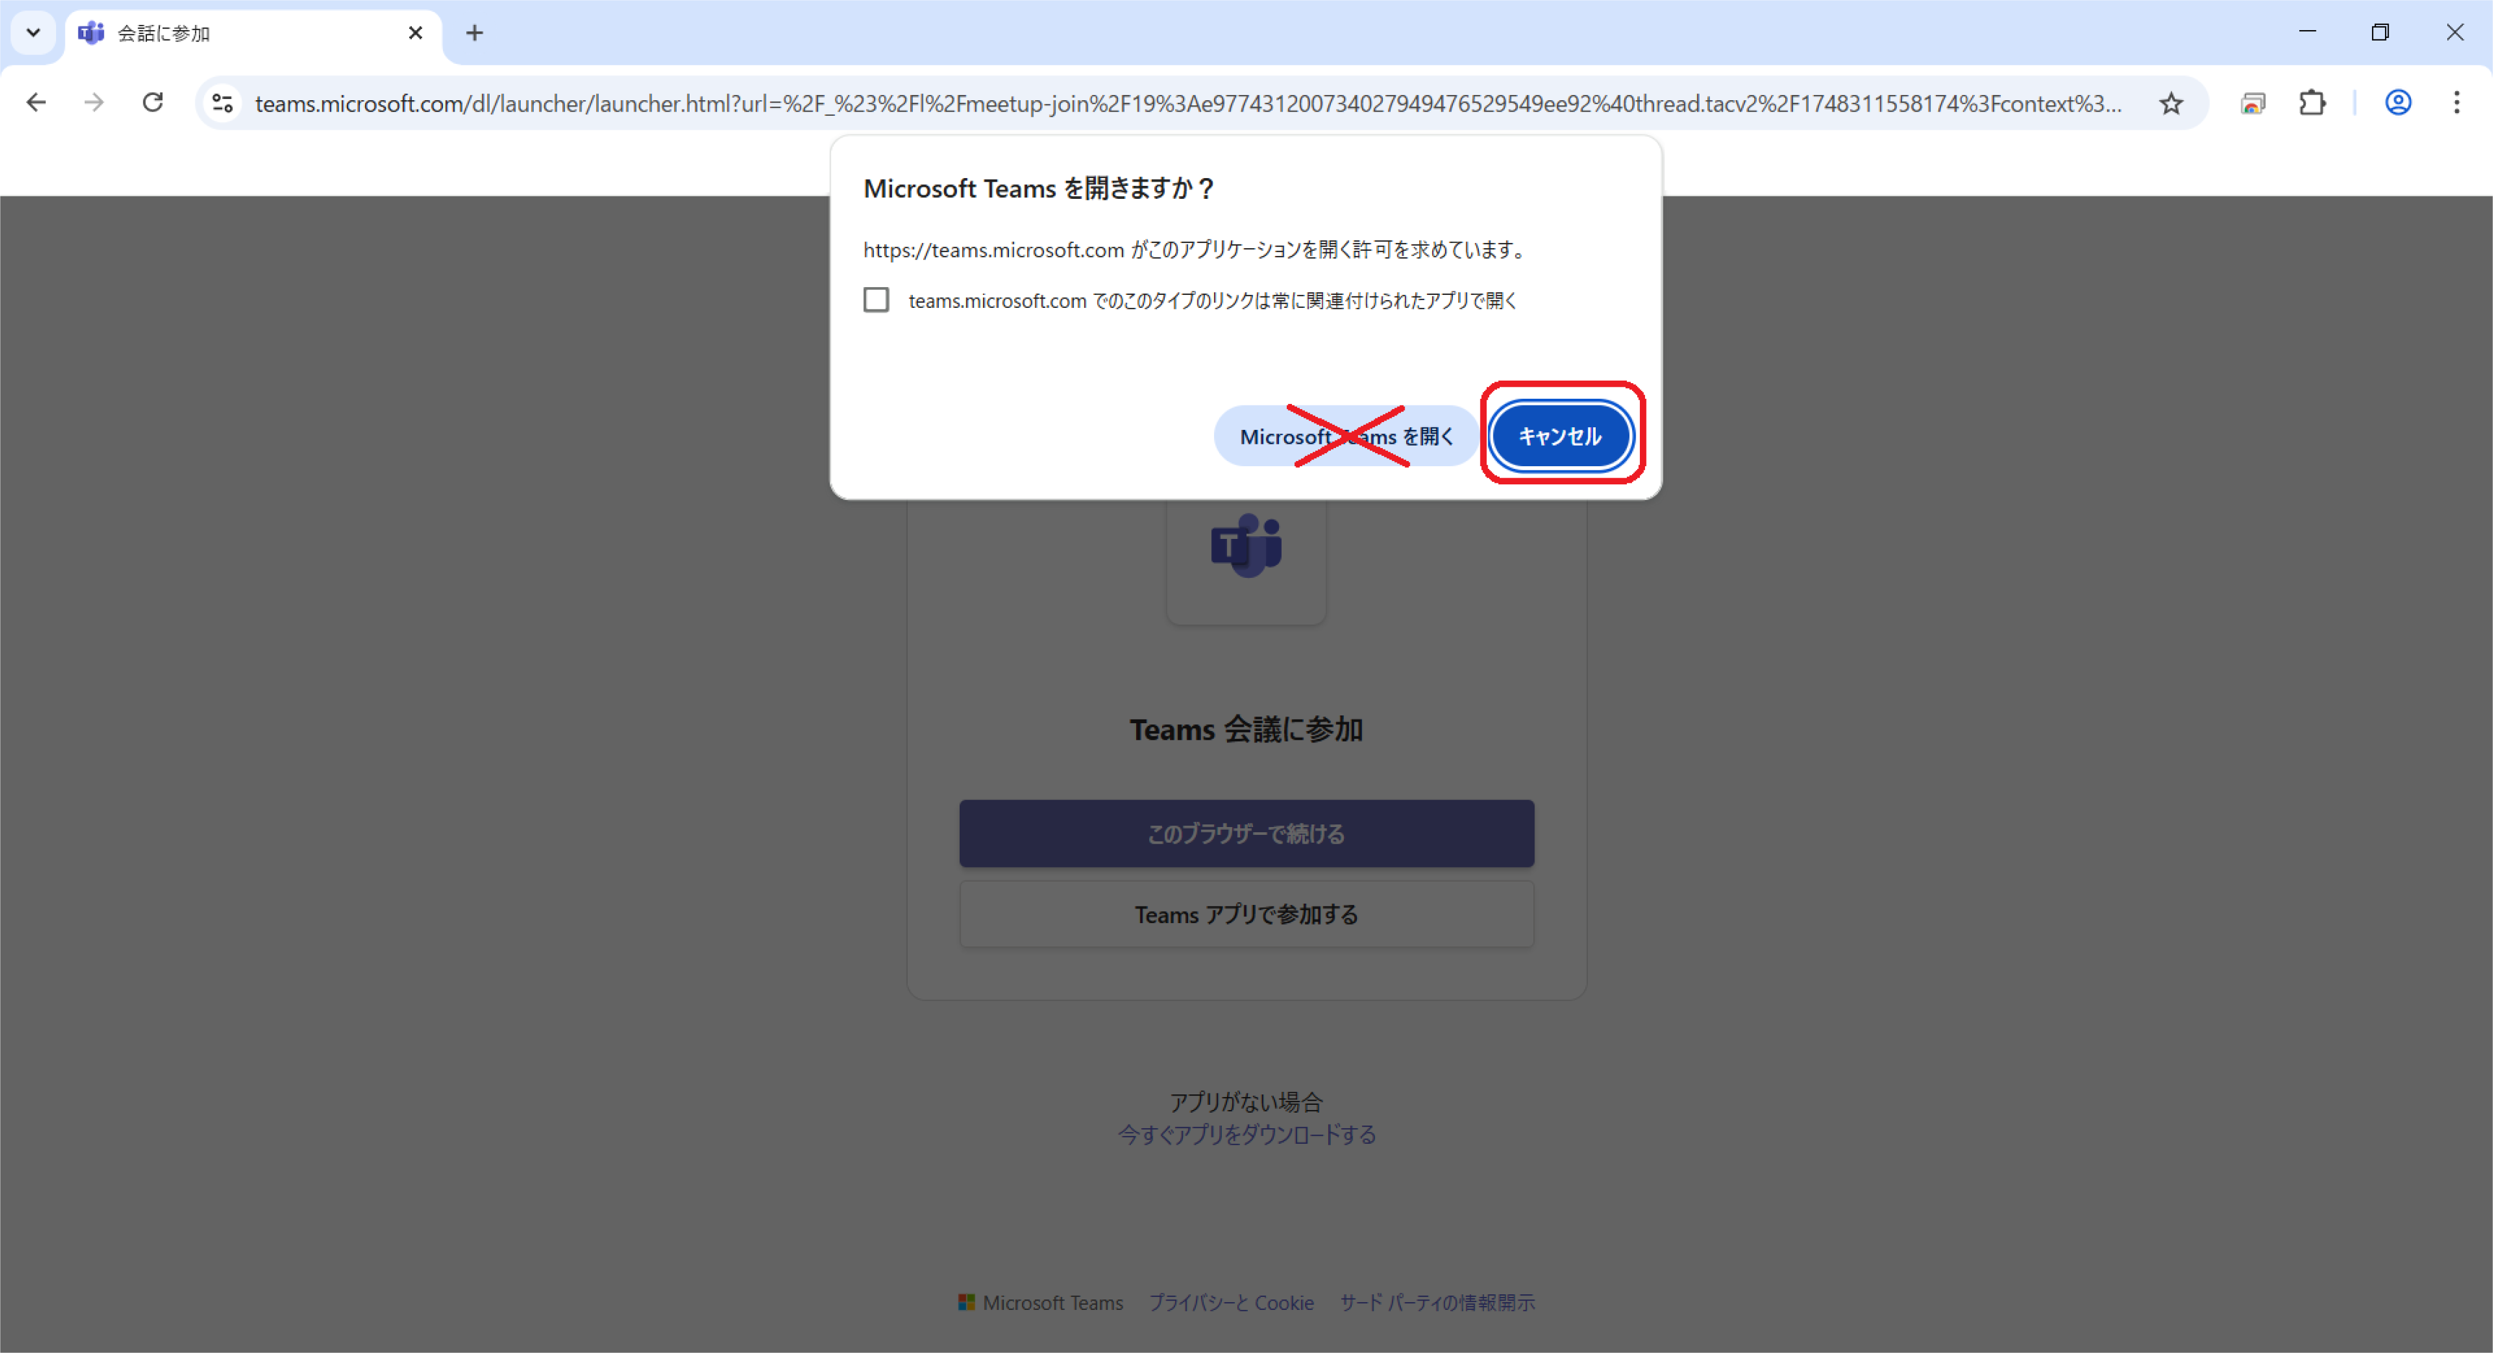This screenshot has height=1353, width=2493.
Task: Select the 会話に参加 tab
Action: coord(253,33)
